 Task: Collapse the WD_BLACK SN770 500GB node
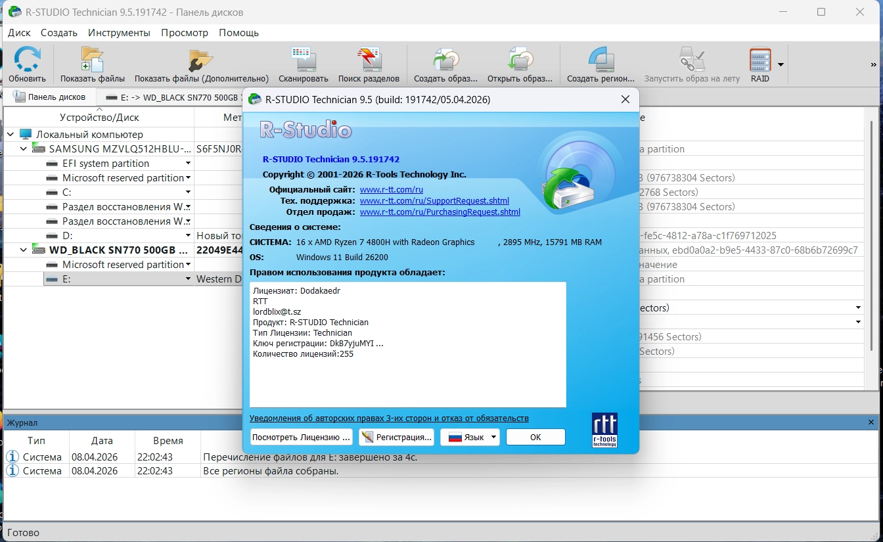click(24, 250)
